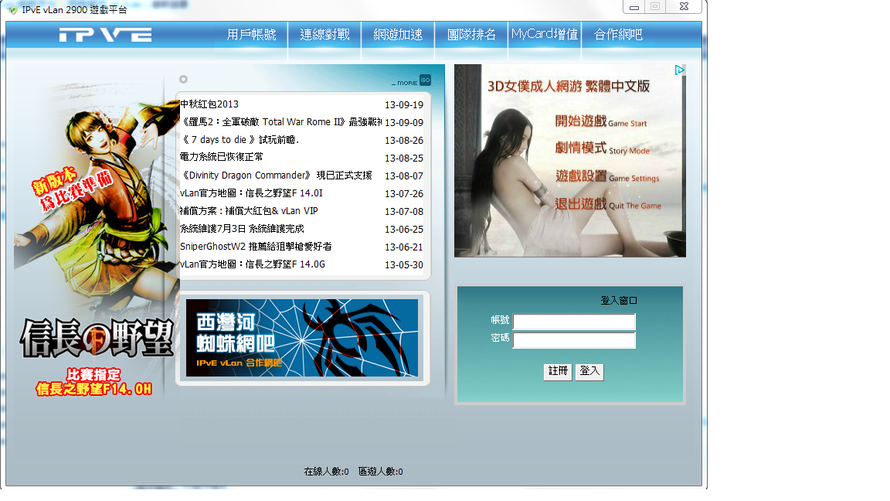Click the 西灣河蜘蛛網吧 banner
Image resolution: width=890 pixels, height=501 pixels.
pyautogui.click(x=302, y=338)
